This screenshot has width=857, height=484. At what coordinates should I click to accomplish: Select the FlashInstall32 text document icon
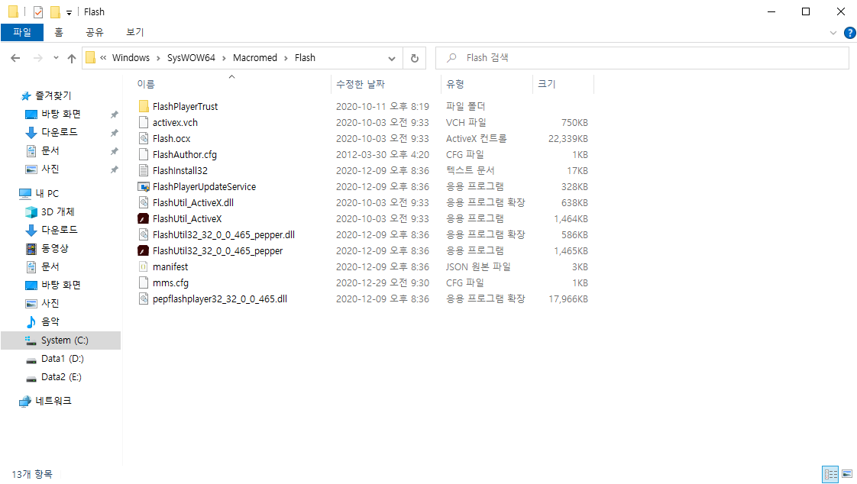(143, 170)
